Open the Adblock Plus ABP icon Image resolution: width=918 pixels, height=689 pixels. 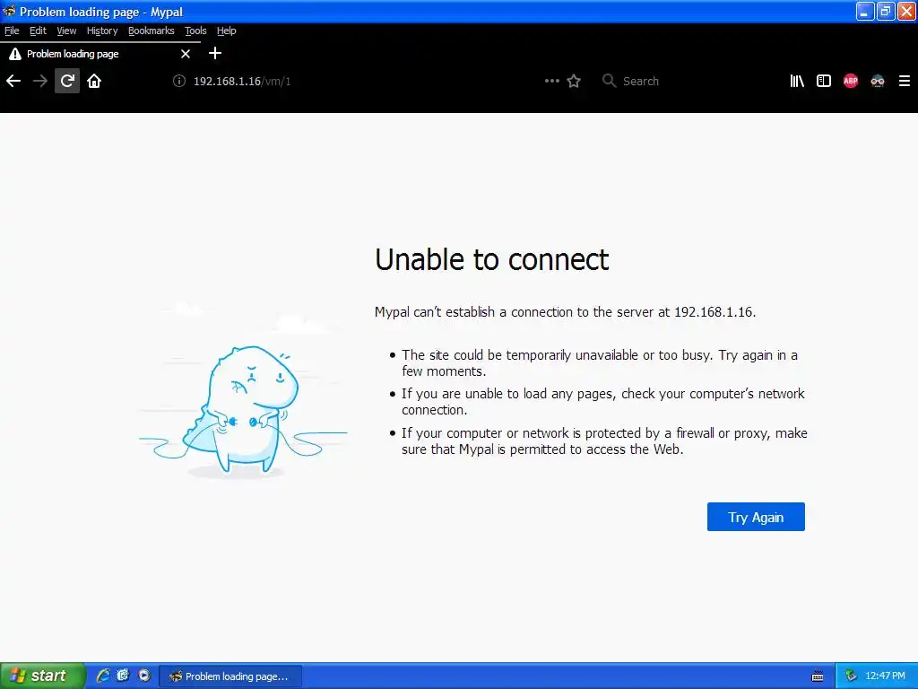pos(851,81)
